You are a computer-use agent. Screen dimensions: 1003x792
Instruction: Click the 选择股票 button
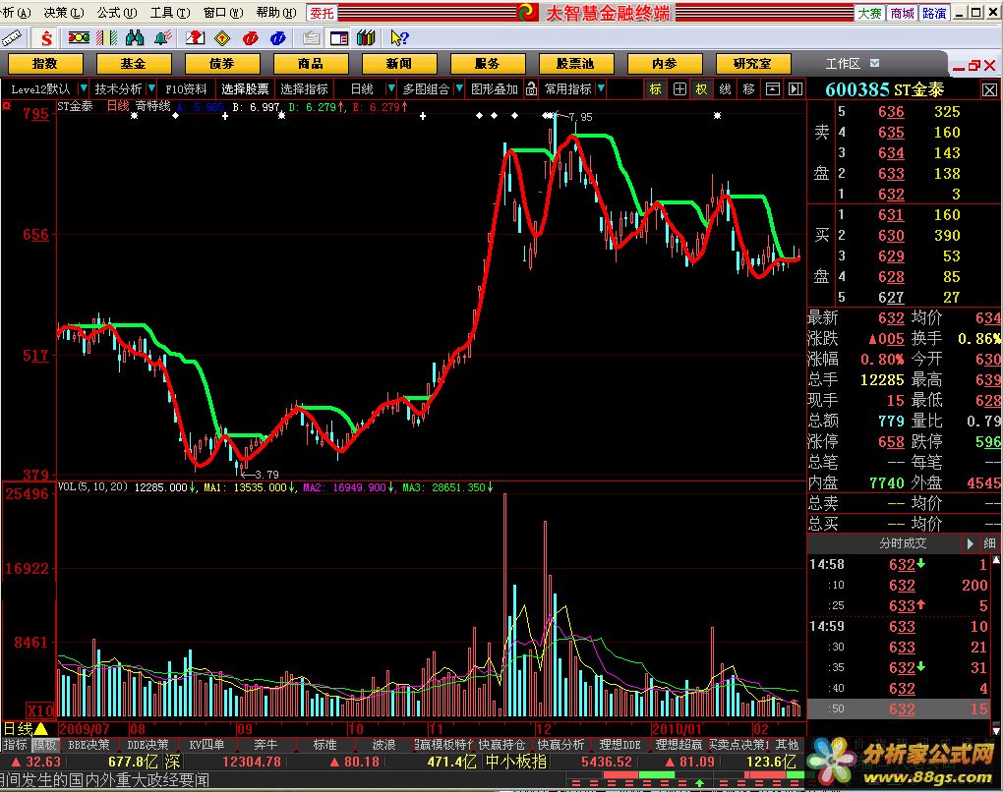pos(245,88)
